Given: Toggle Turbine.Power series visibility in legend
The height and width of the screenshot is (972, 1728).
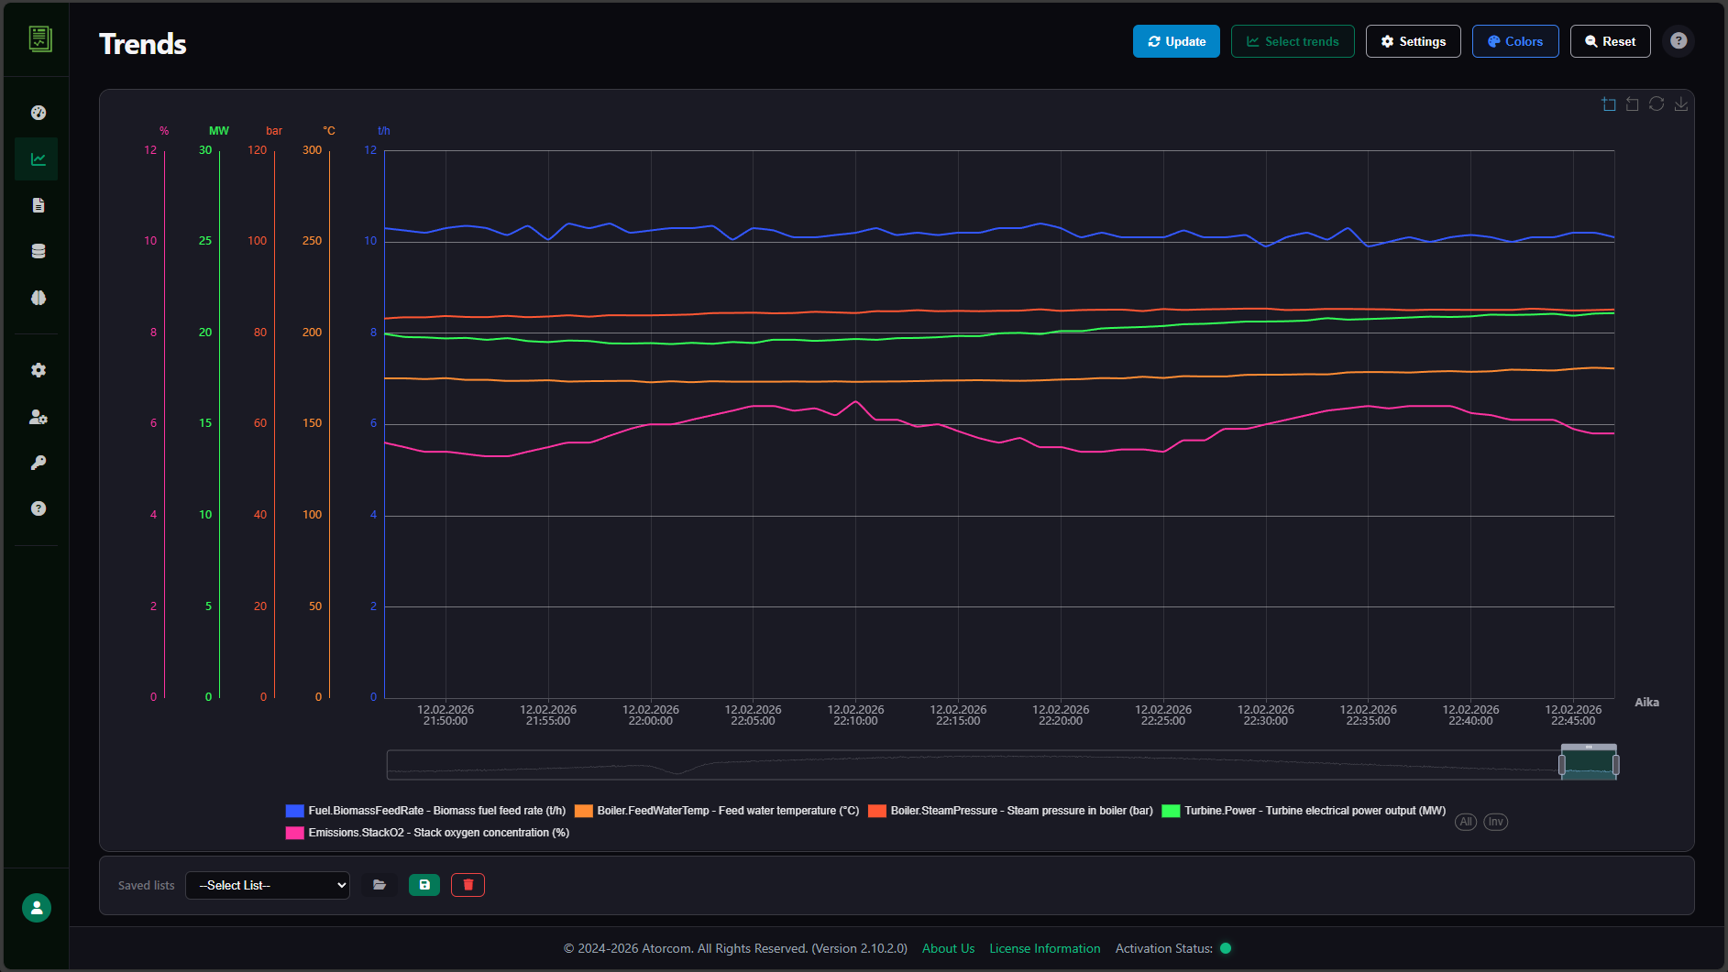Looking at the screenshot, I should 1303,811.
